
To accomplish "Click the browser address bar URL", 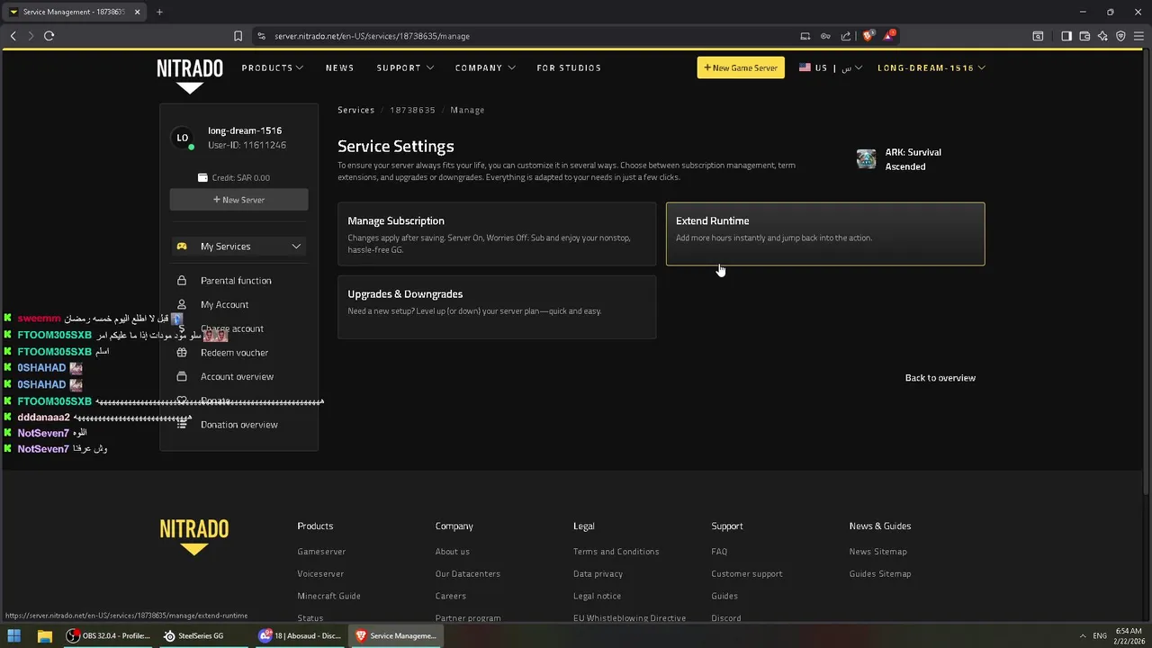I will pos(372,36).
